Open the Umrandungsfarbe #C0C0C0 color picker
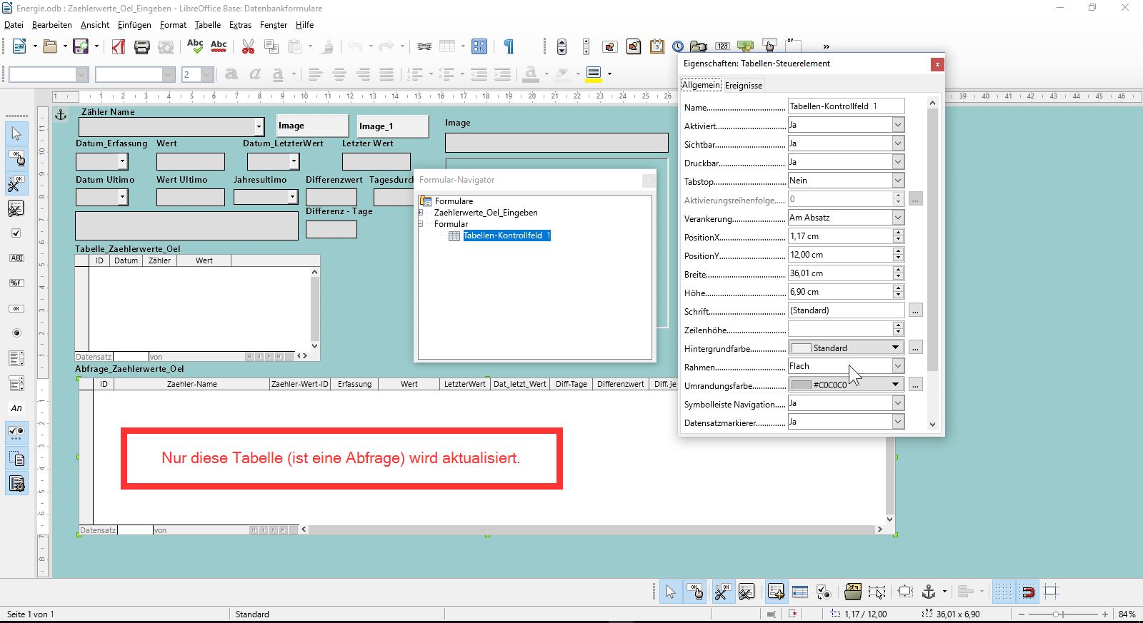This screenshot has height=623, width=1143. 846,385
